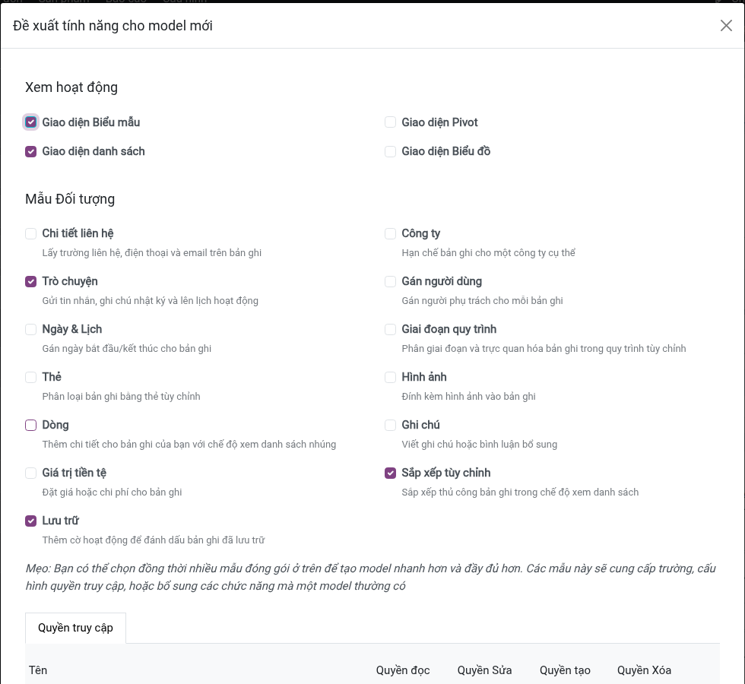Check the Ngày & Lịch option
The image size is (745, 684).
point(31,329)
